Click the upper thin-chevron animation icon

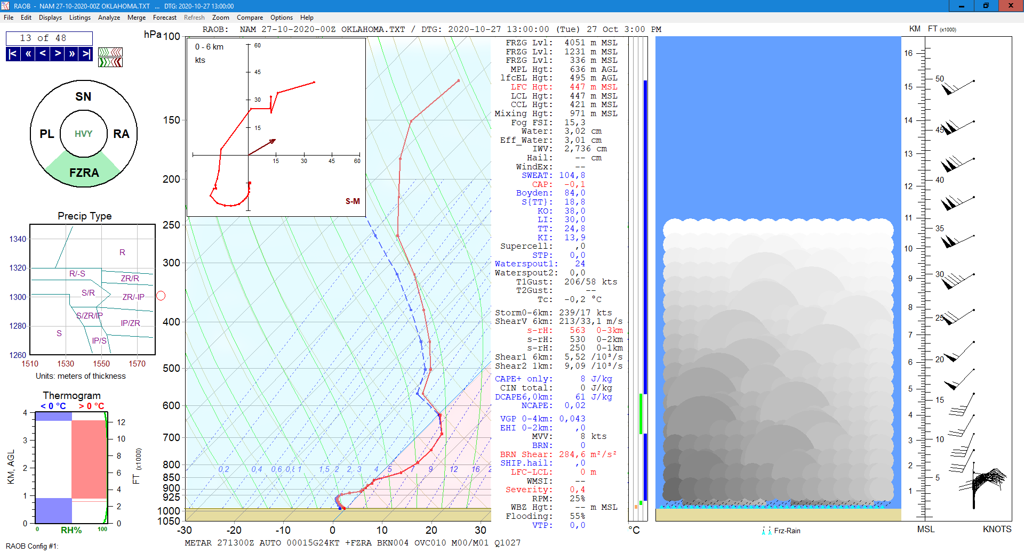coord(110,52)
